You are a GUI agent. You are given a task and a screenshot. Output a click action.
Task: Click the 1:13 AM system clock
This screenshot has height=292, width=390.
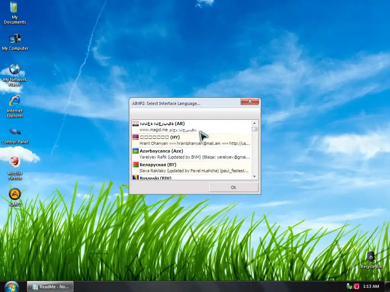[371, 286]
